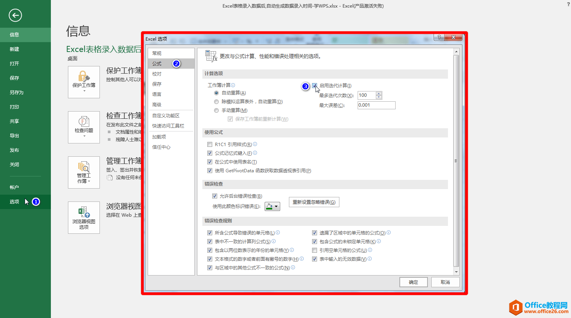This screenshot has height=318, width=571.
Task: Click 取消 button in options dialog
Action: pyautogui.click(x=445, y=282)
